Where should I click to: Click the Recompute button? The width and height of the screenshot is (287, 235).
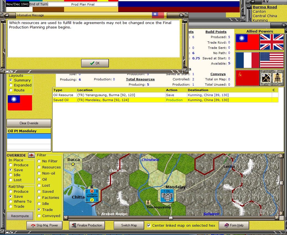click(20, 216)
